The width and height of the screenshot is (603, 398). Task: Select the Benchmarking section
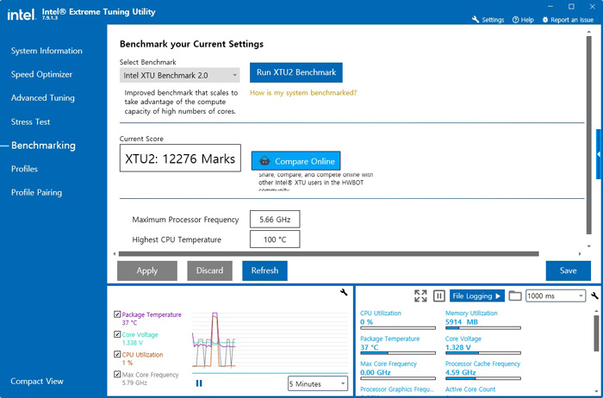(43, 146)
